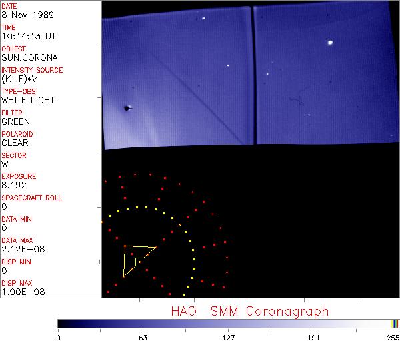Image resolution: width=400 pixels, height=341 pixels.
Task: Click the dark vertical seam splitting the image
Action: coord(253,73)
